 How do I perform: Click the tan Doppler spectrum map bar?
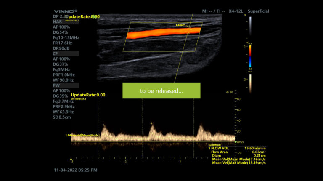(x=250, y=84)
